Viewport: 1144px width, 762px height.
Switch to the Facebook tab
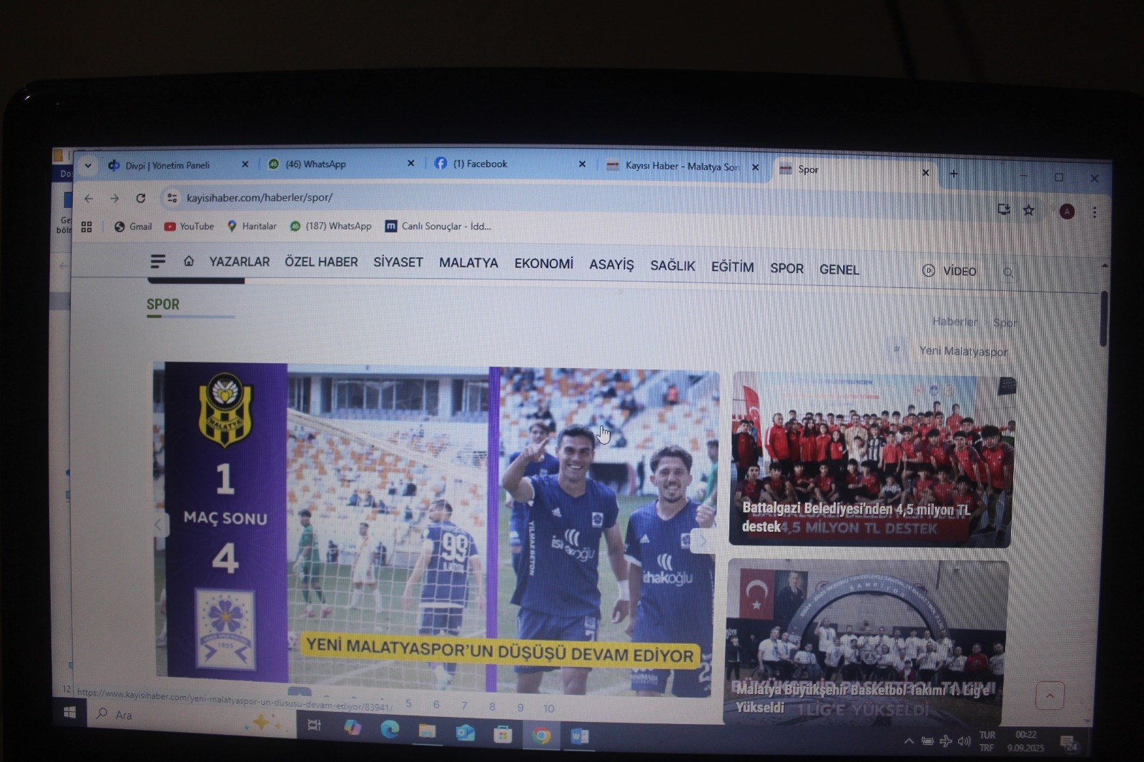[480, 164]
